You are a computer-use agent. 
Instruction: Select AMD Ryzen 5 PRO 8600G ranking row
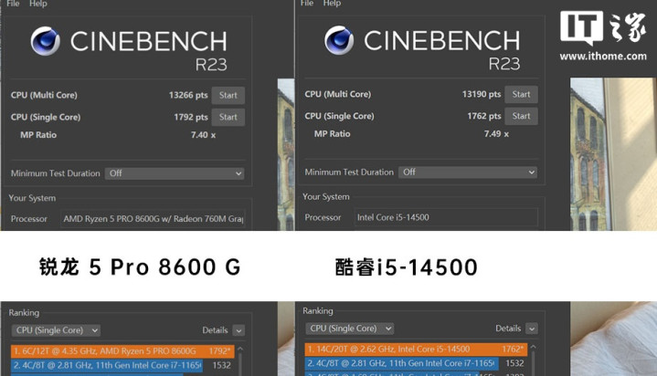(x=122, y=350)
